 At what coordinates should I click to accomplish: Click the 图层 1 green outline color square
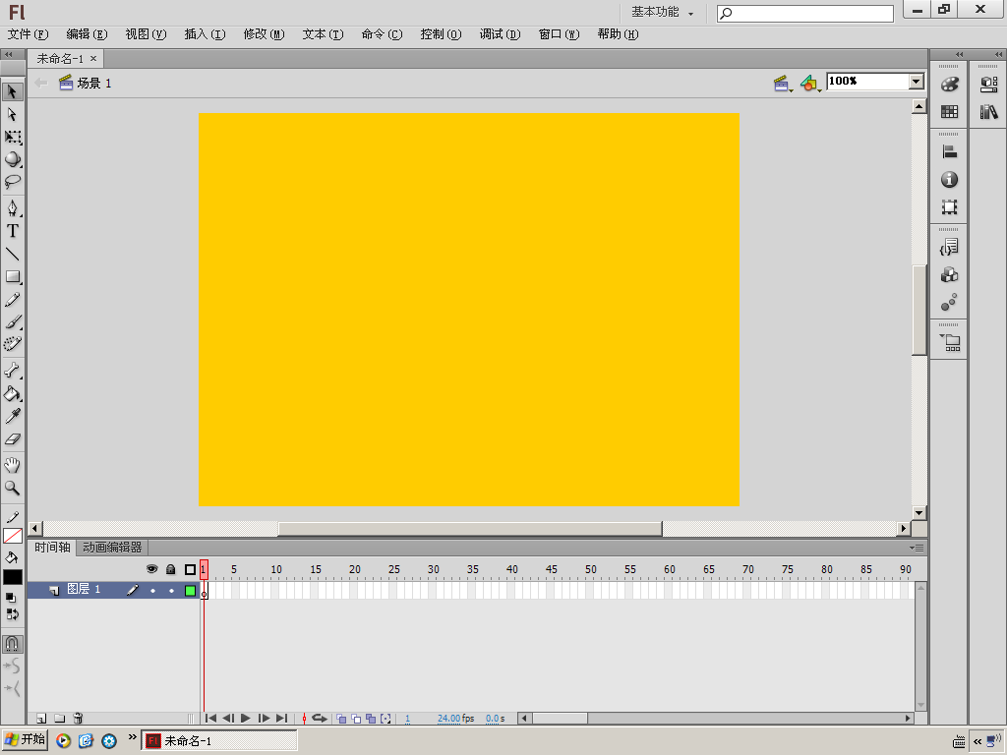[x=190, y=590]
